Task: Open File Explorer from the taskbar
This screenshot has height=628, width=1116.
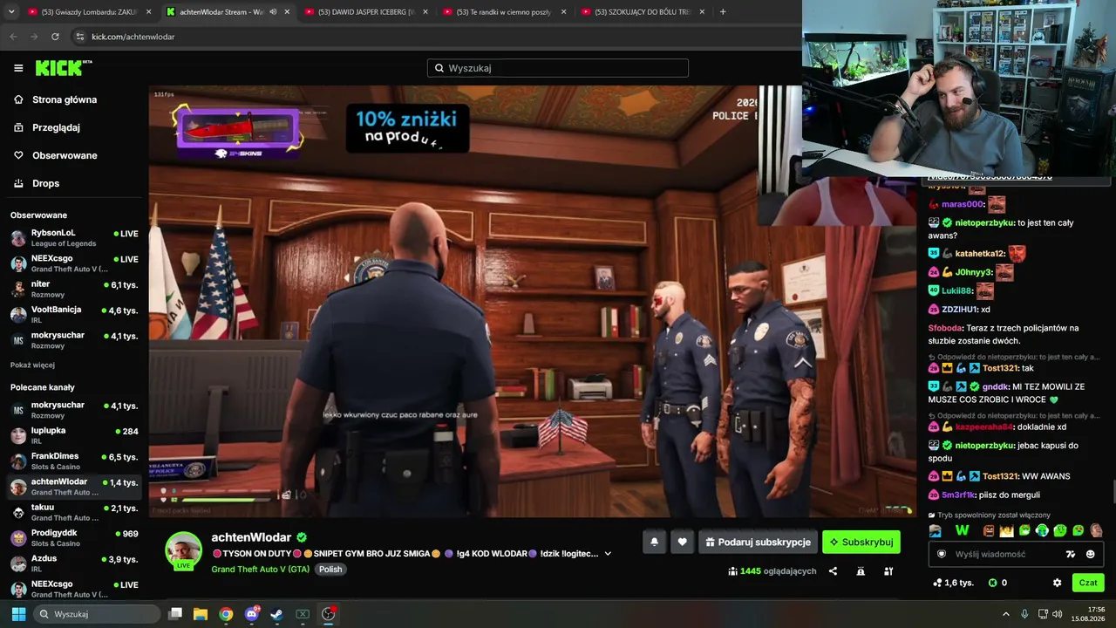Action: [201, 614]
